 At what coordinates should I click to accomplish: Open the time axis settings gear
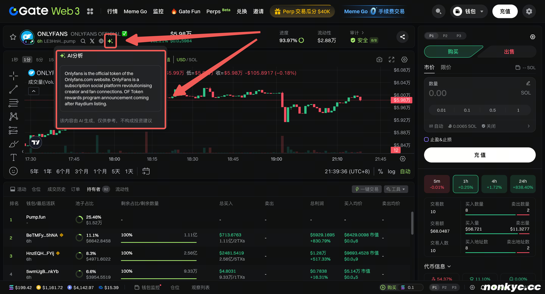pyautogui.click(x=403, y=159)
